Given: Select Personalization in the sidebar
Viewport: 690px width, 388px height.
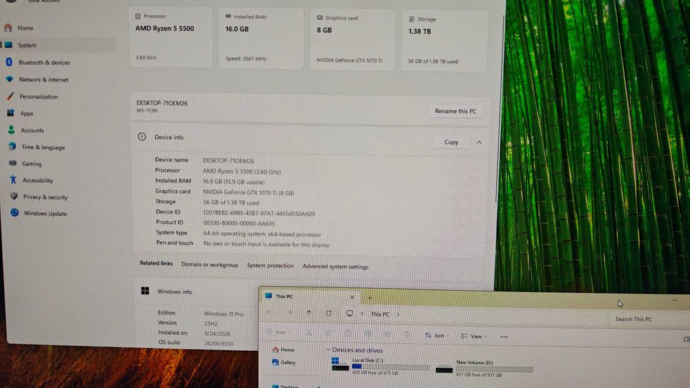Looking at the screenshot, I should point(38,96).
